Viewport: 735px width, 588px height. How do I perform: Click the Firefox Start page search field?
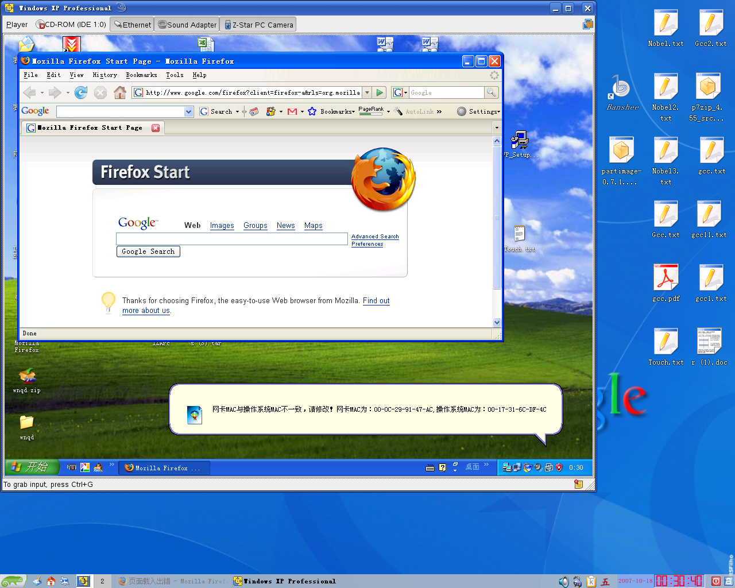coord(232,239)
